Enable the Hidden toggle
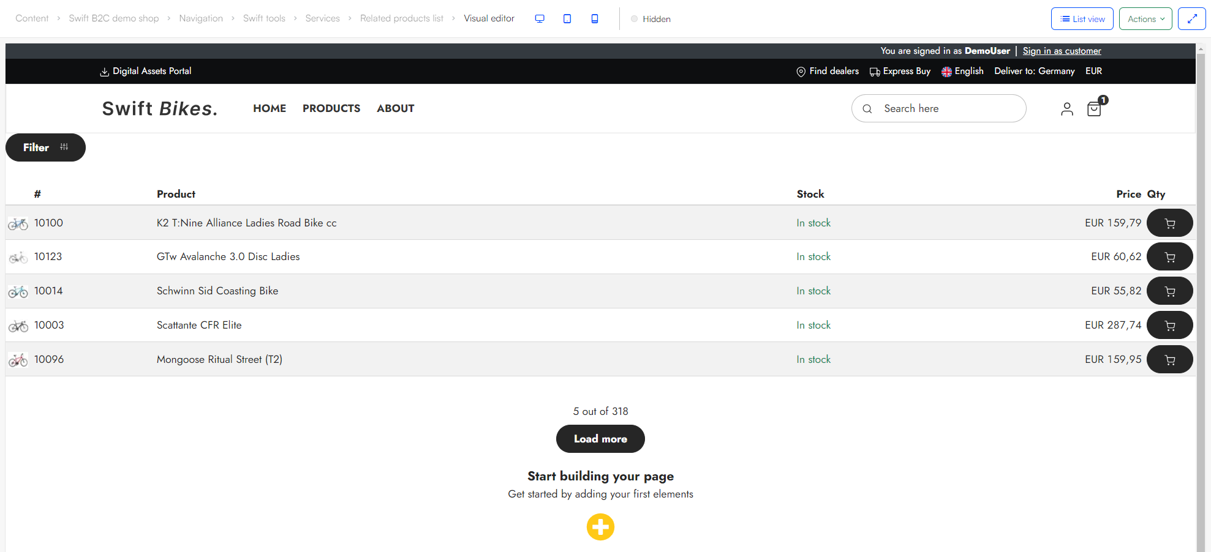1211x552 pixels. 635,19
